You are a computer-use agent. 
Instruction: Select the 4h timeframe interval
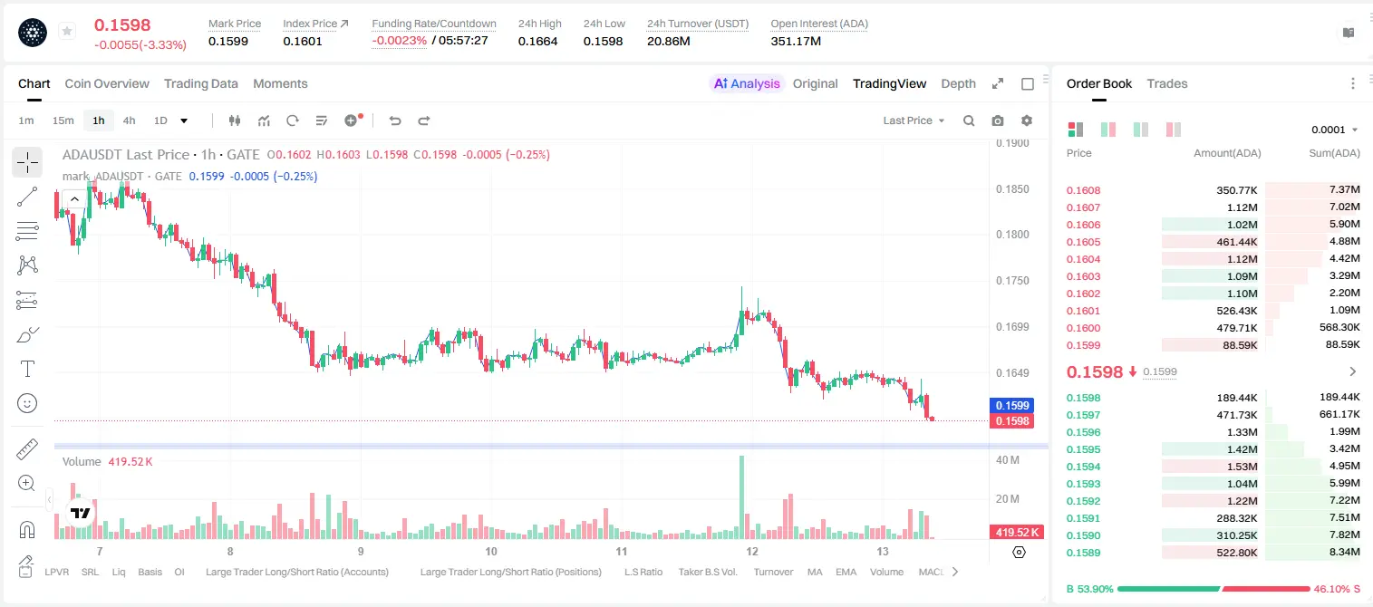(x=129, y=120)
